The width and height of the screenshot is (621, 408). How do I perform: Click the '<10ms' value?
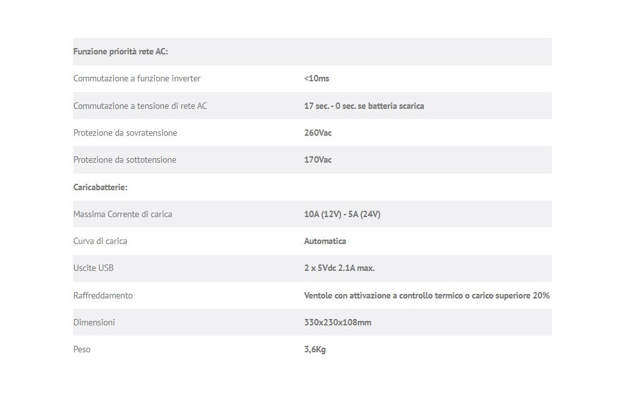tap(316, 78)
